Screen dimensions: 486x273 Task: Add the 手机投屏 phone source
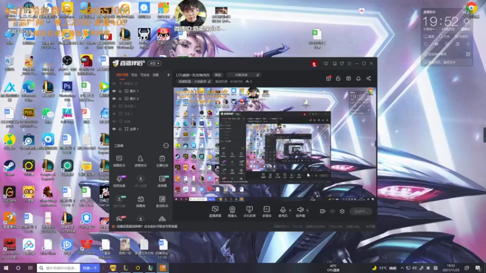point(249,212)
